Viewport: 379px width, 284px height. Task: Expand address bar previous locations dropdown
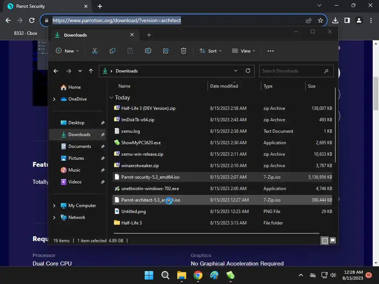click(236, 71)
